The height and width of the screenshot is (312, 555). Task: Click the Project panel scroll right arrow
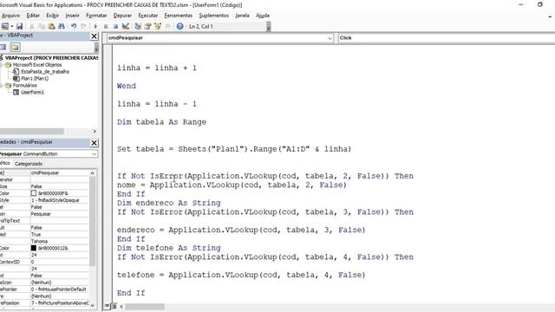click(95, 131)
